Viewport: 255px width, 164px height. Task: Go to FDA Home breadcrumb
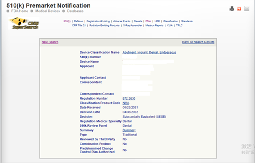click(19, 11)
